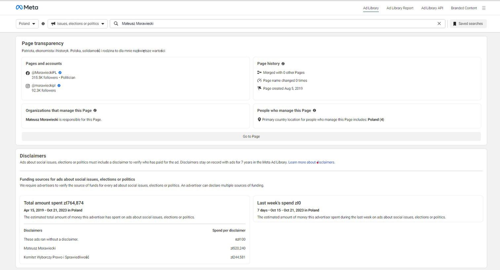Open the Poland country dropdown
This screenshot has width=500, height=270.
pyautogui.click(x=27, y=23)
